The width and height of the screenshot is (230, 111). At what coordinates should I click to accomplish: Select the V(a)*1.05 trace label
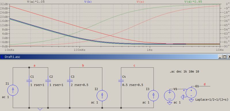(x=36, y=2)
